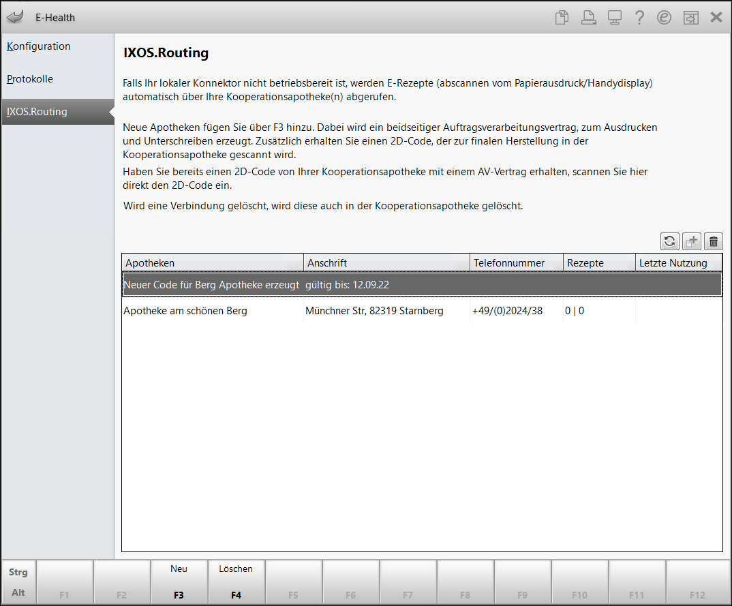Sort by the Anschrift column header
The height and width of the screenshot is (606, 732).
[386, 263]
